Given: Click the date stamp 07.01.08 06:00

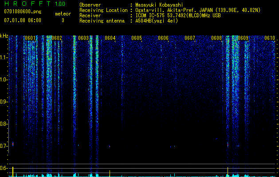Looking at the screenshot, I should (23, 20).
